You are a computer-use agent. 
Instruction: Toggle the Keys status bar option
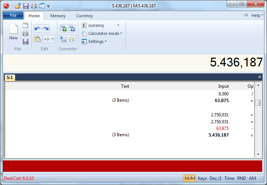pyautogui.click(x=202, y=178)
